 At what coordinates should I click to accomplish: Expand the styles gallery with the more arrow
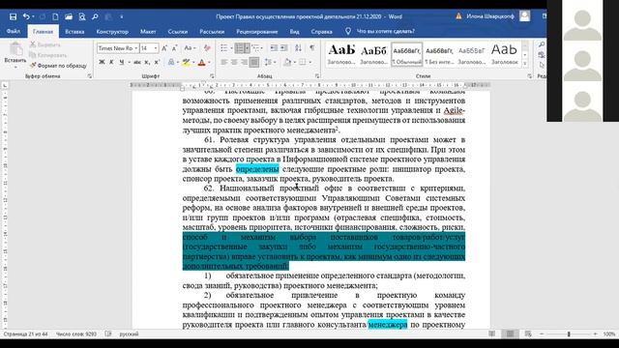[524, 63]
